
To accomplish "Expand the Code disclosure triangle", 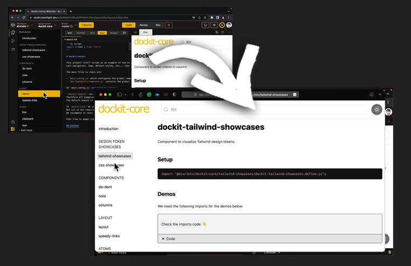I will point(163,239).
